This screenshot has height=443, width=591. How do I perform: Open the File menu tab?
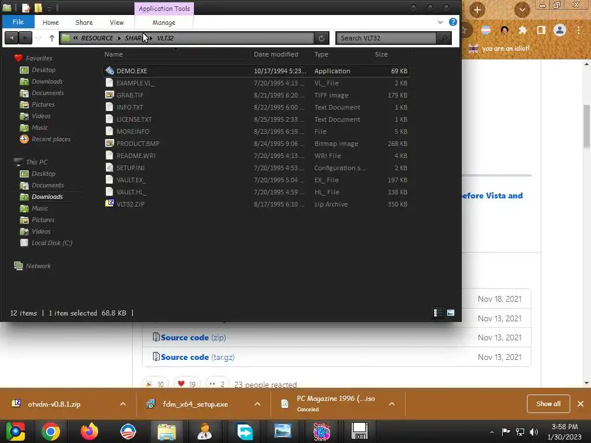tap(18, 22)
